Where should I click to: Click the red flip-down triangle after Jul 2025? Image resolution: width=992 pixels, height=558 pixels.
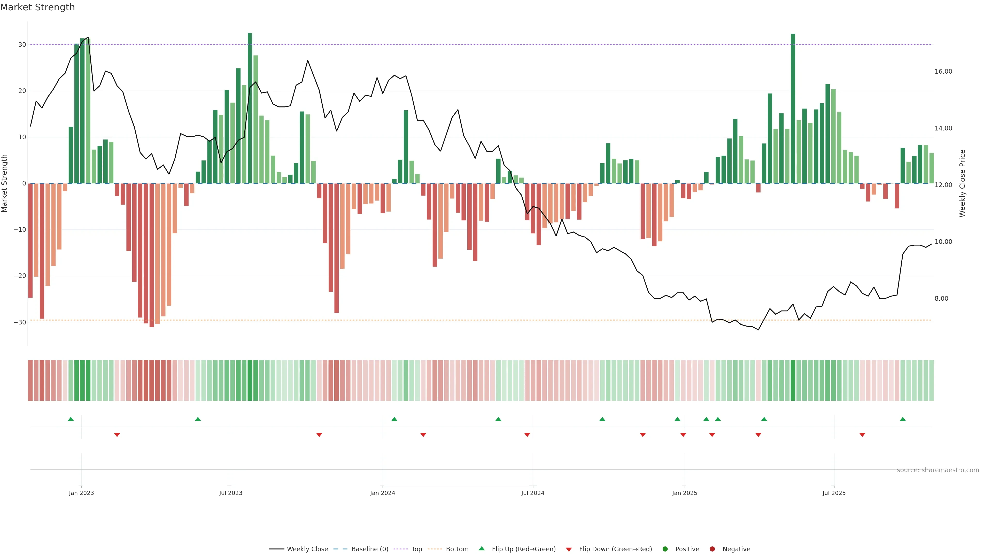862,435
